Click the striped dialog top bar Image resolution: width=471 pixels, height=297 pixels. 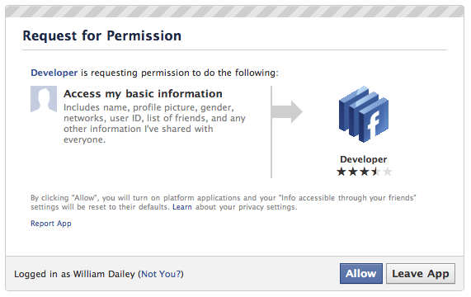(x=234, y=12)
